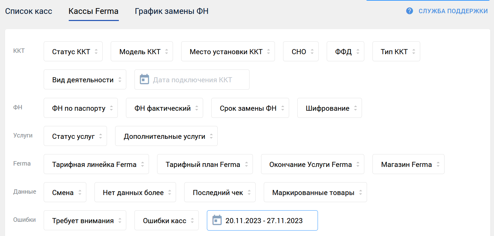494x236 pixels.
Task: Expand the ФН фактический dropdown
Action: (165, 108)
